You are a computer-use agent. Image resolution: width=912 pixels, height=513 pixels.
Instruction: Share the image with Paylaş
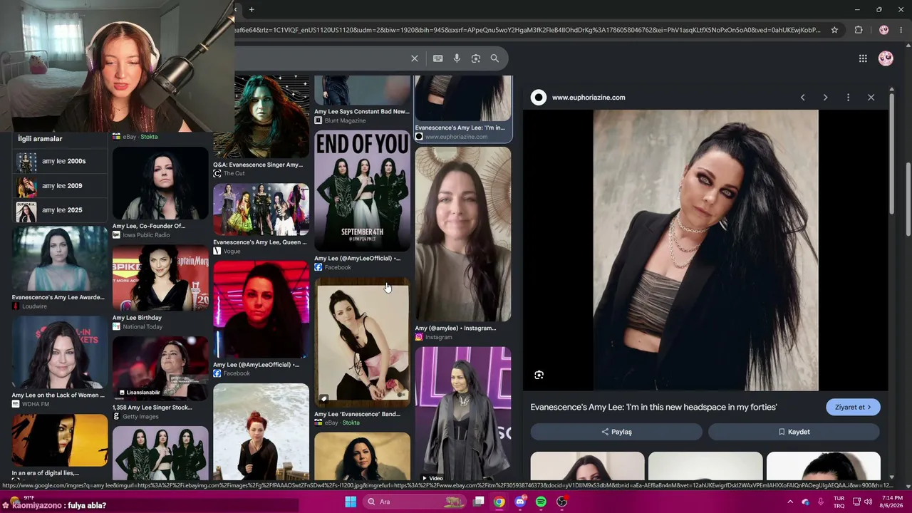pos(616,432)
